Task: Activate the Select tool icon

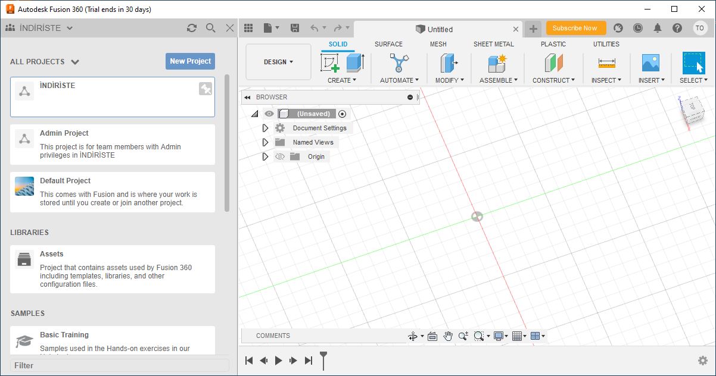Action: 693,63
